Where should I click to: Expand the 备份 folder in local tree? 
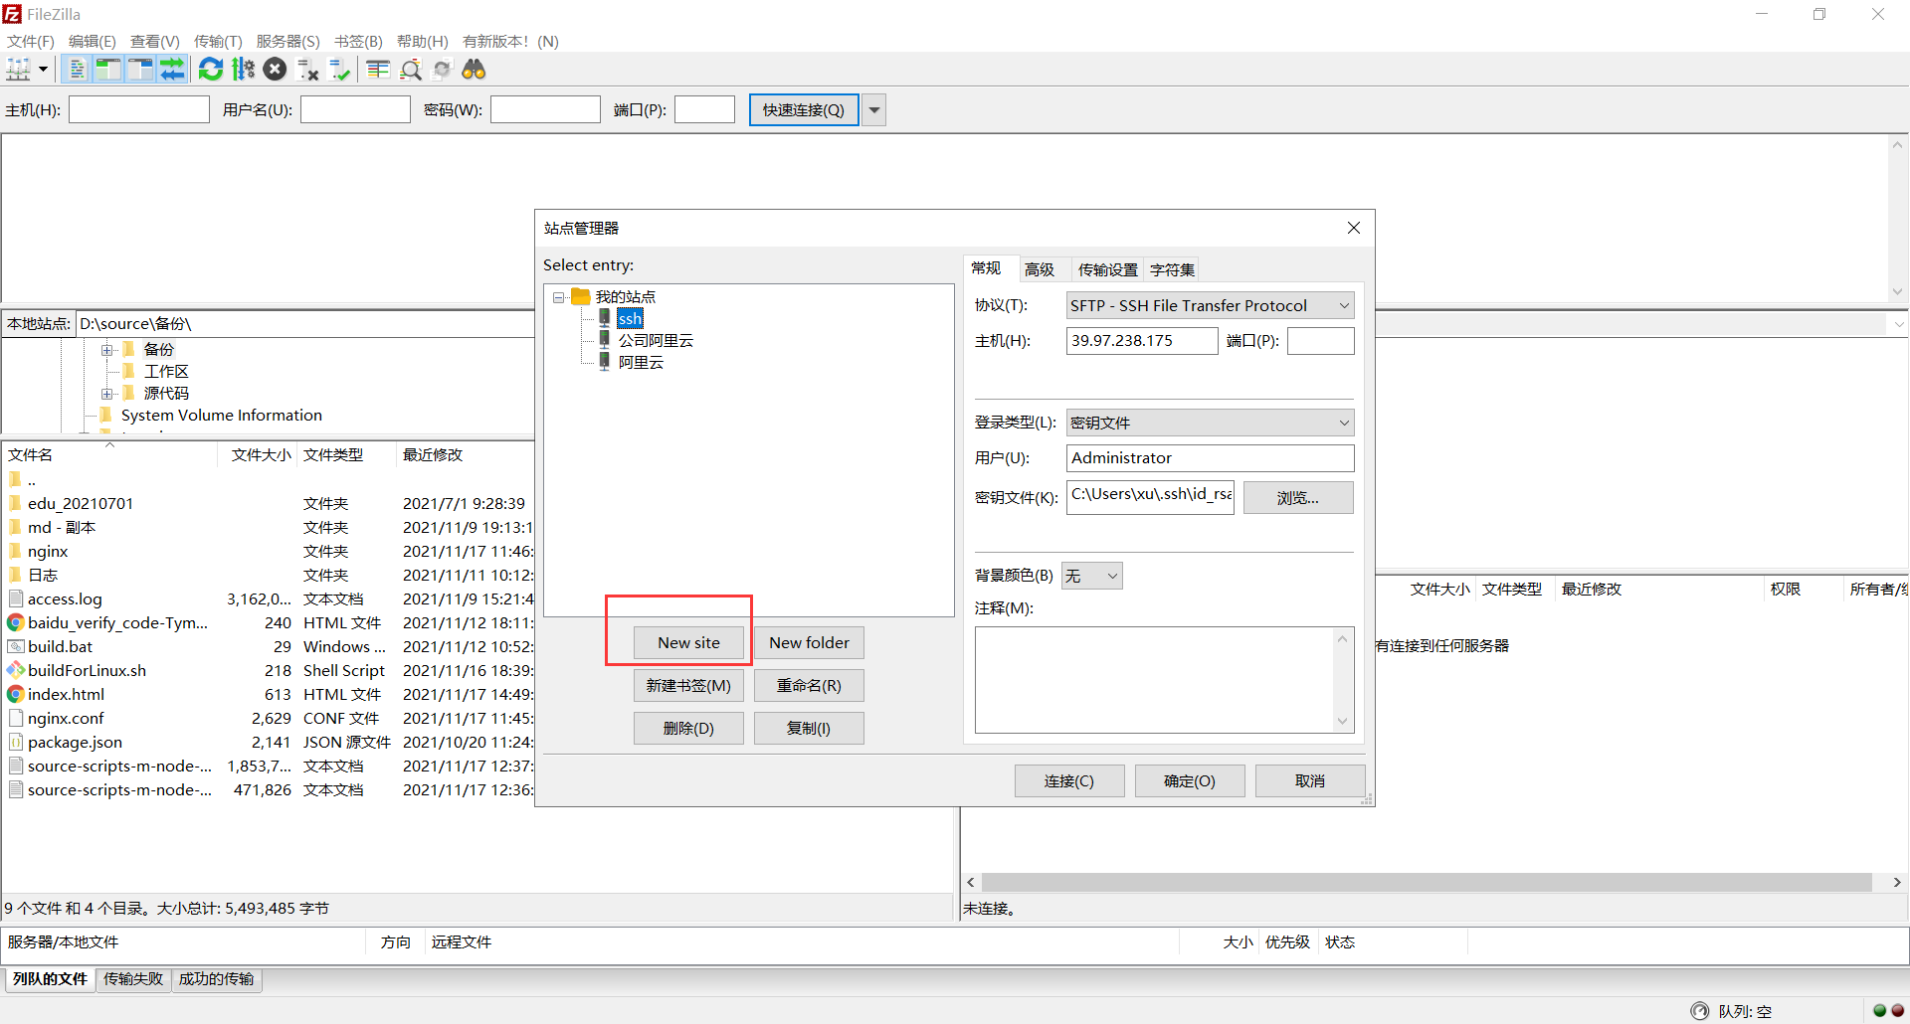tap(107, 350)
